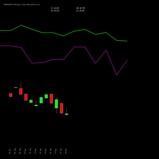The width and height of the screenshot is (159, 159).
Task: Click the tall green candle above 17 Aug
Action: 56,104
